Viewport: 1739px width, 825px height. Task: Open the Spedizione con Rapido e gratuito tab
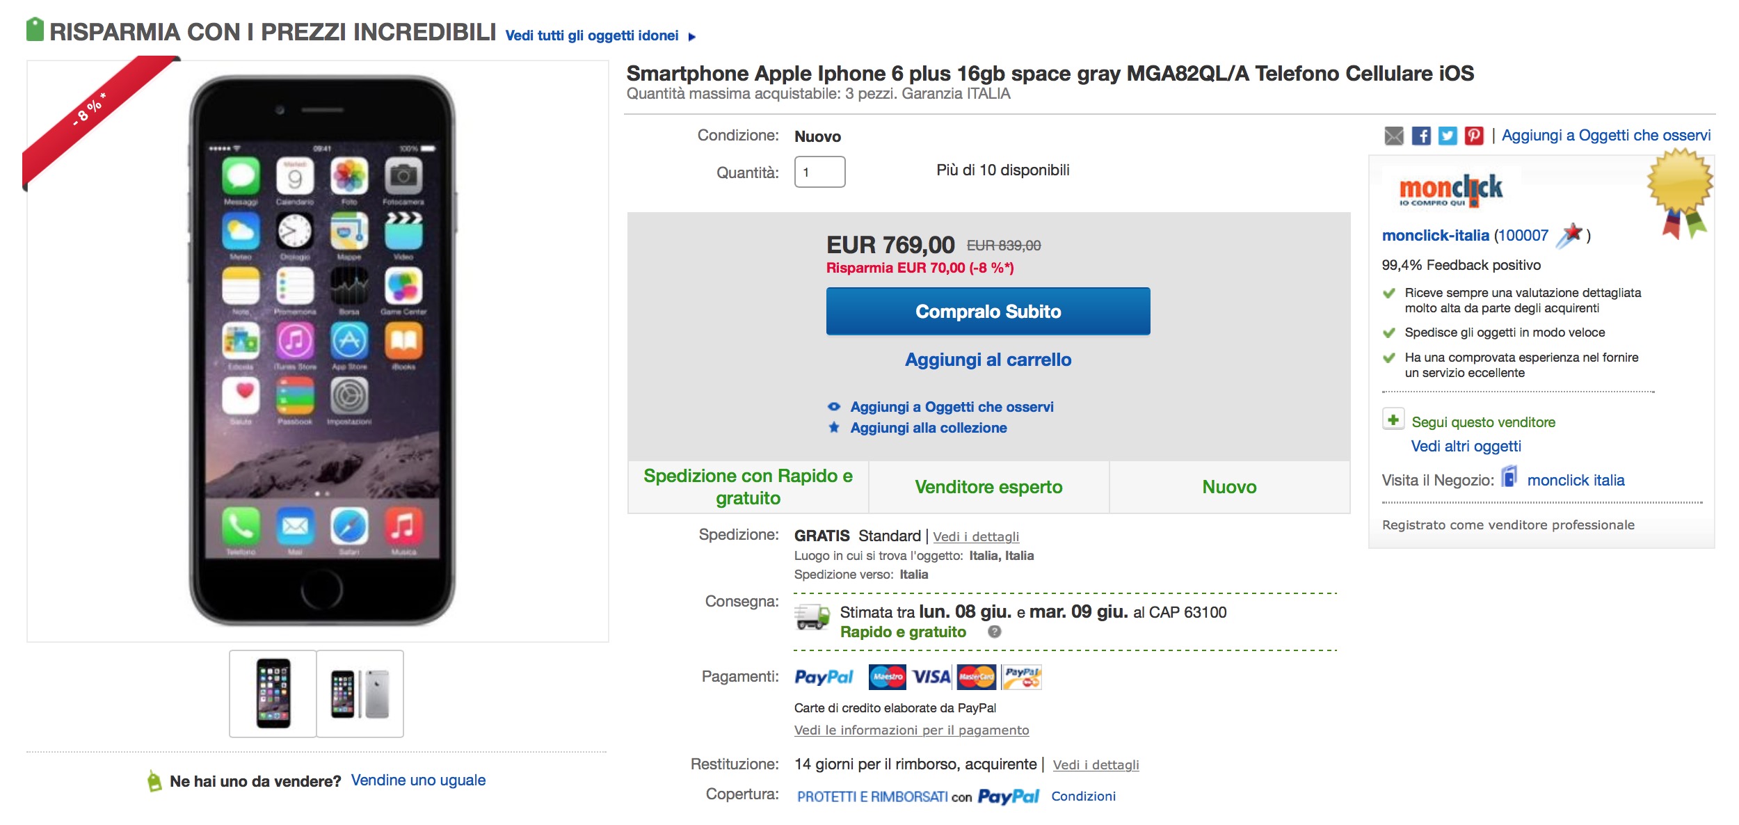(x=748, y=487)
